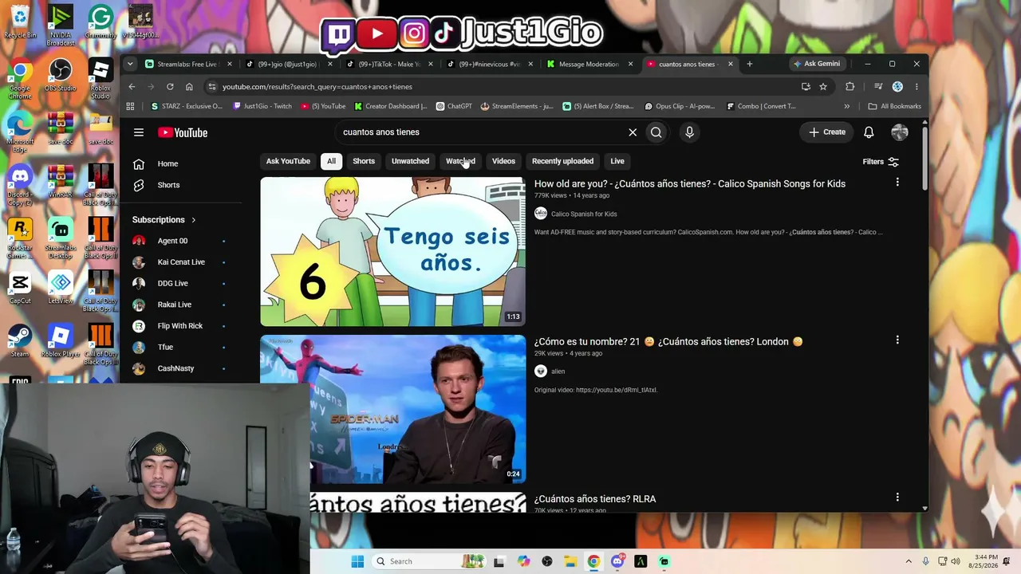
Task: Select the All filter chip
Action: (331, 161)
